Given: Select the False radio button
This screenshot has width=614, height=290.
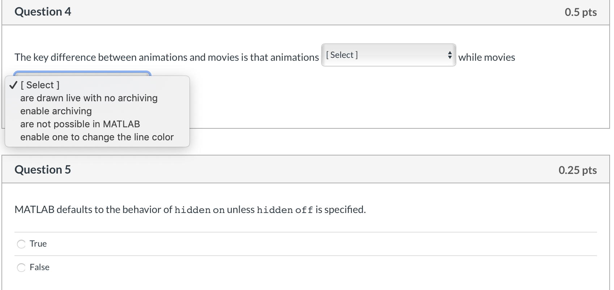Looking at the screenshot, I should [x=21, y=268].
